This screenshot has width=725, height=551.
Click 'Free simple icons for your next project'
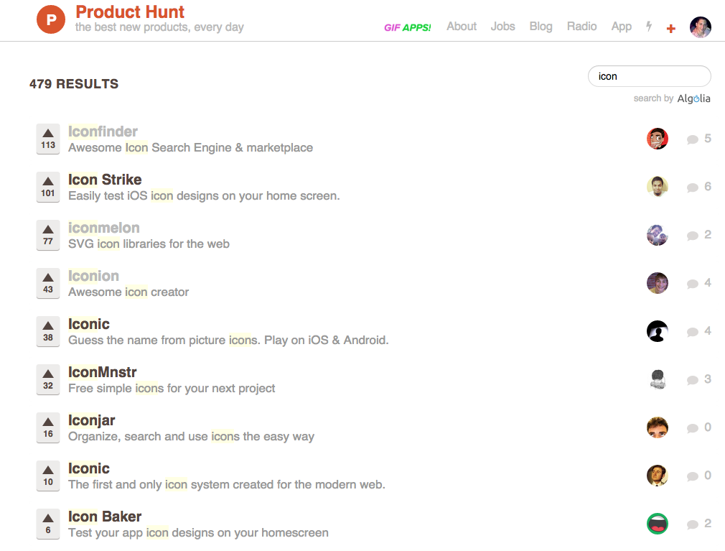(x=172, y=388)
